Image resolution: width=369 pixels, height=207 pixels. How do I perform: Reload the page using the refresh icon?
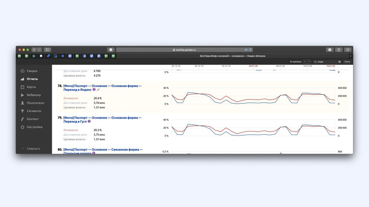[250, 50]
